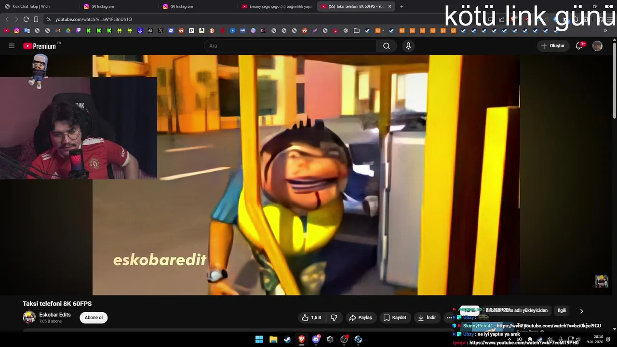Open Discord from the taskbar
Image resolution: width=617 pixels, height=347 pixels.
click(316, 339)
